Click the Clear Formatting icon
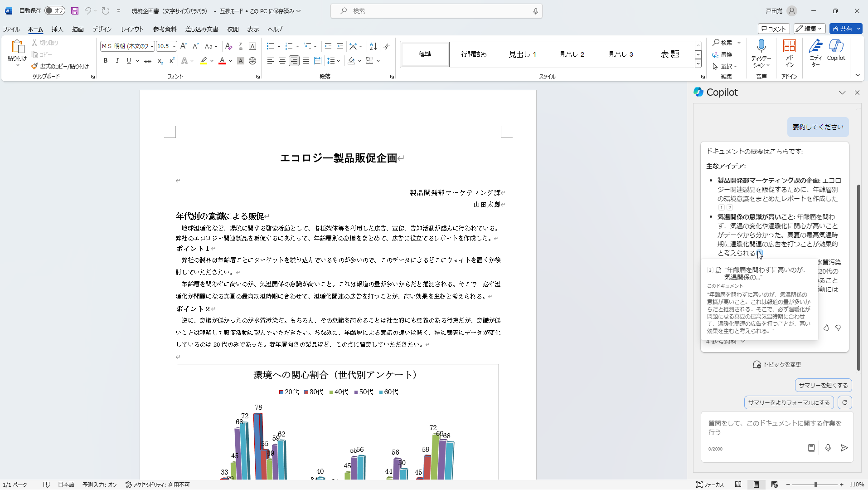The image size is (868, 490). click(x=229, y=46)
